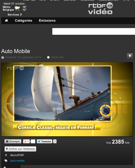Click the Google +1 share icon
This screenshot has width=135, height=168.
click(x=26, y=141)
